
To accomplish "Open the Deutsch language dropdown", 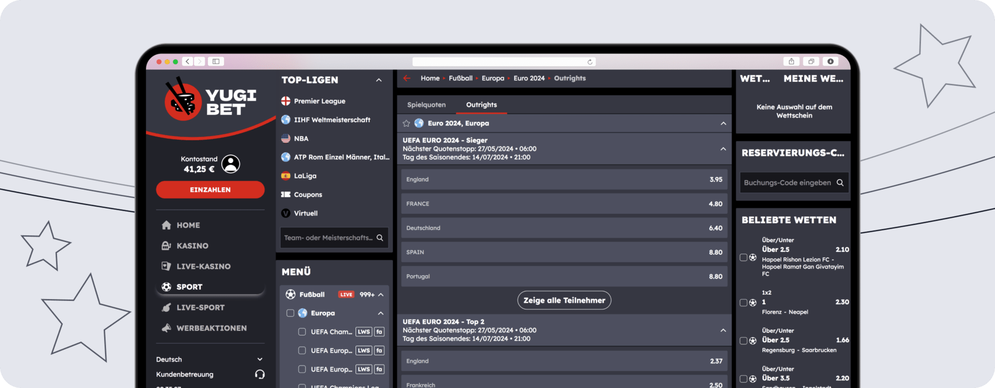I will click(210, 359).
